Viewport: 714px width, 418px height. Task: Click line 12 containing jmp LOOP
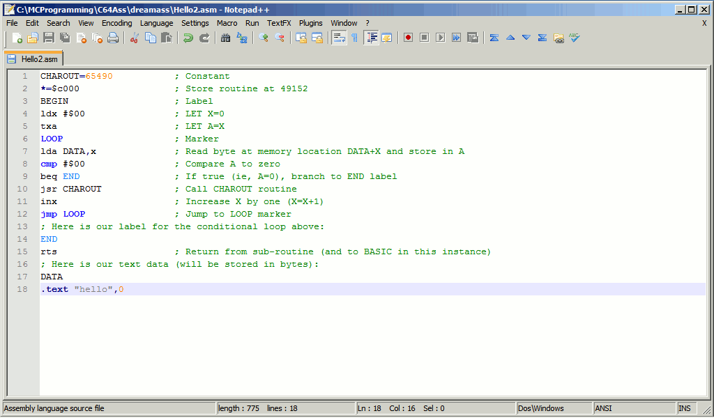coord(63,214)
